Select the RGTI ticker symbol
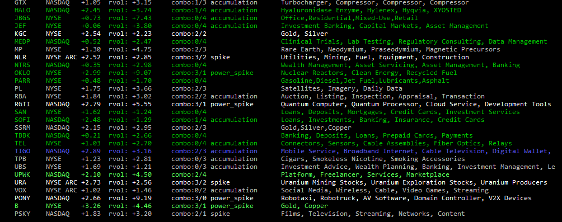 (22, 105)
